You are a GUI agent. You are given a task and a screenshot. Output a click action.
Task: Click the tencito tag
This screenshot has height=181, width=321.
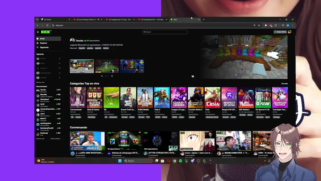tap(106, 48)
